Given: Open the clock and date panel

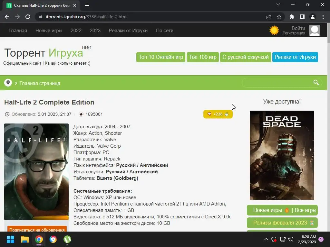Looking at the screenshot, I should click(307, 239).
